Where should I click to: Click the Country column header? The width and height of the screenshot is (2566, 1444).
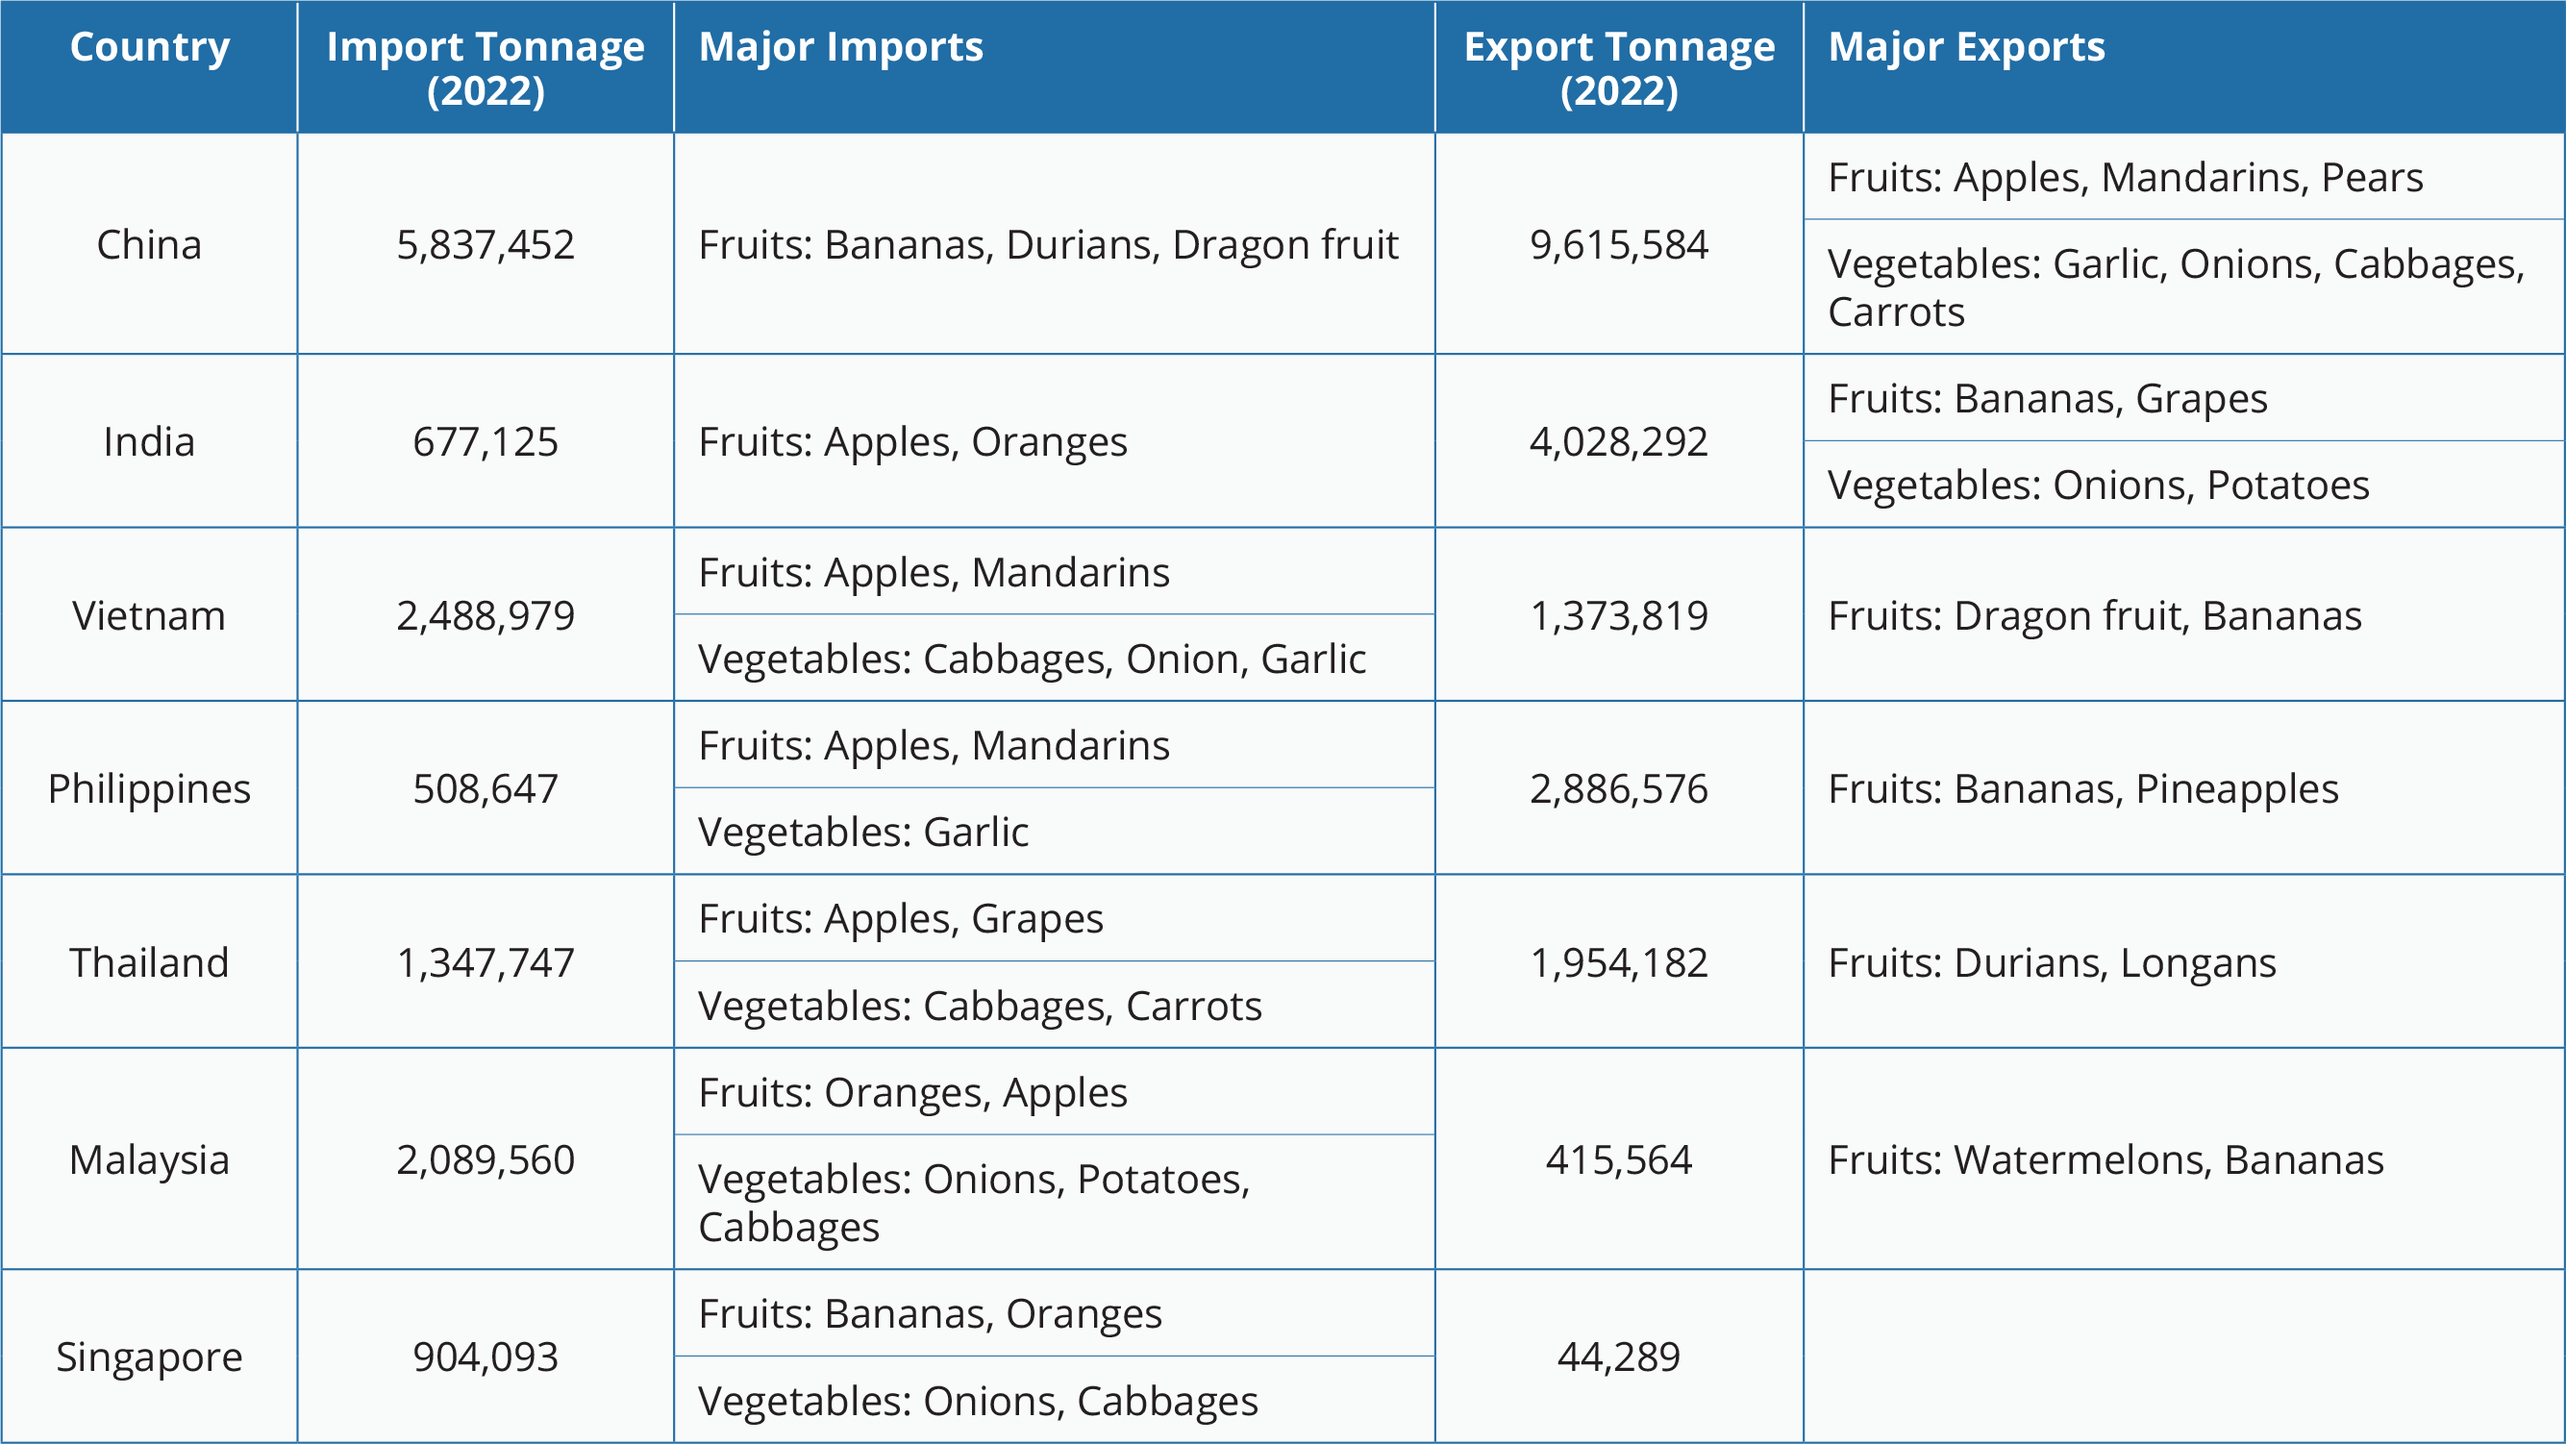[x=149, y=48]
